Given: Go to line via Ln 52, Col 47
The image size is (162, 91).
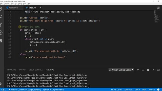Looking at the screenshot, I should click(117, 89).
